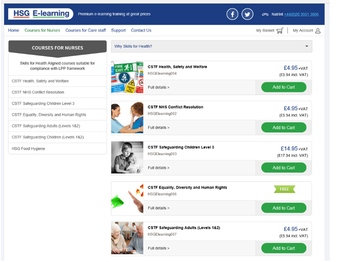Click the FREE ribbon badge
This screenshot has height=262, width=339.
click(284, 189)
